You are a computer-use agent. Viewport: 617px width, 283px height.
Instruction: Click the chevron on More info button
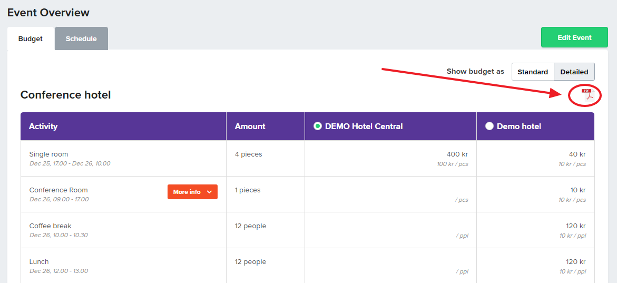coord(209,192)
